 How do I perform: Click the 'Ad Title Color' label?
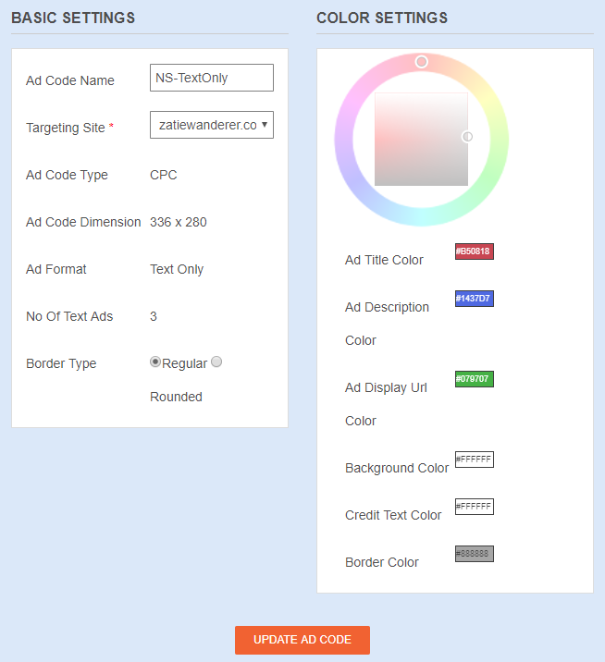[x=384, y=260]
